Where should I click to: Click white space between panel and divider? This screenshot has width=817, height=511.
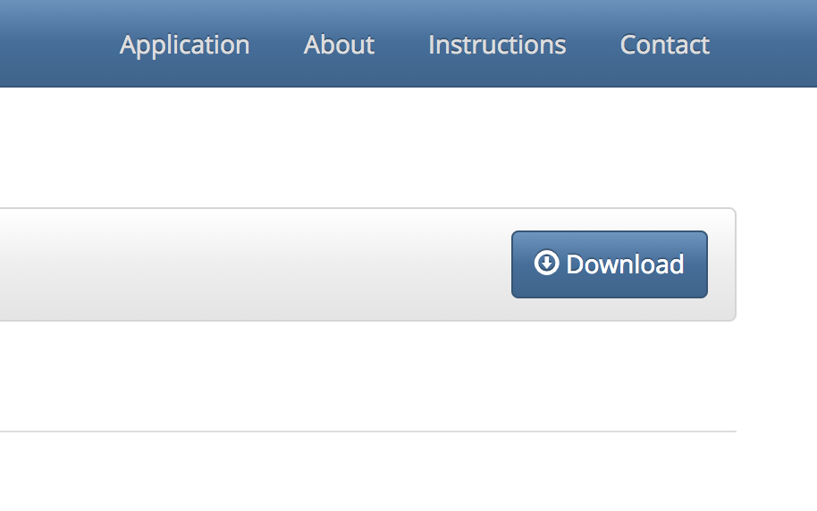coord(368,376)
